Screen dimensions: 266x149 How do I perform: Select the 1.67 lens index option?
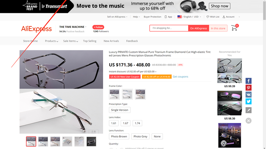tap(126, 123)
